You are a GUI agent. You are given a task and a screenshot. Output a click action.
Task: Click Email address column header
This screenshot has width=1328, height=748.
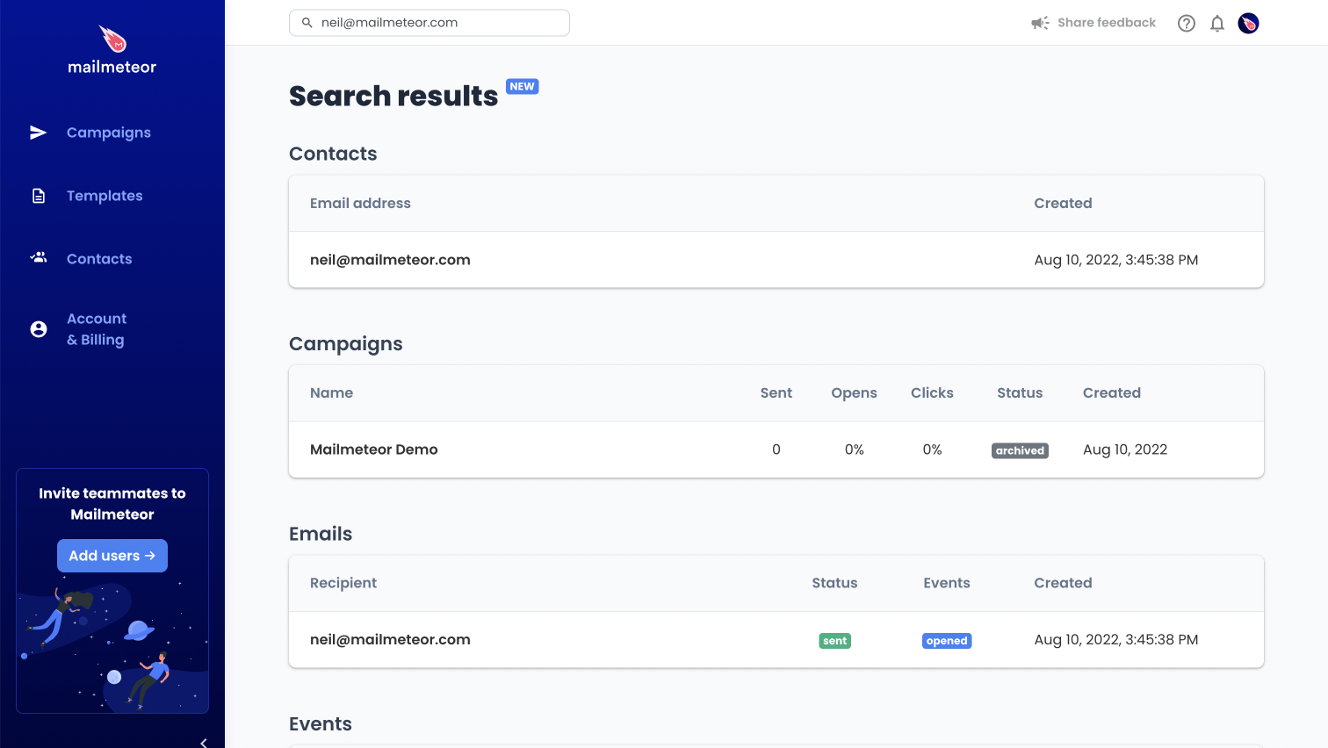pos(360,204)
